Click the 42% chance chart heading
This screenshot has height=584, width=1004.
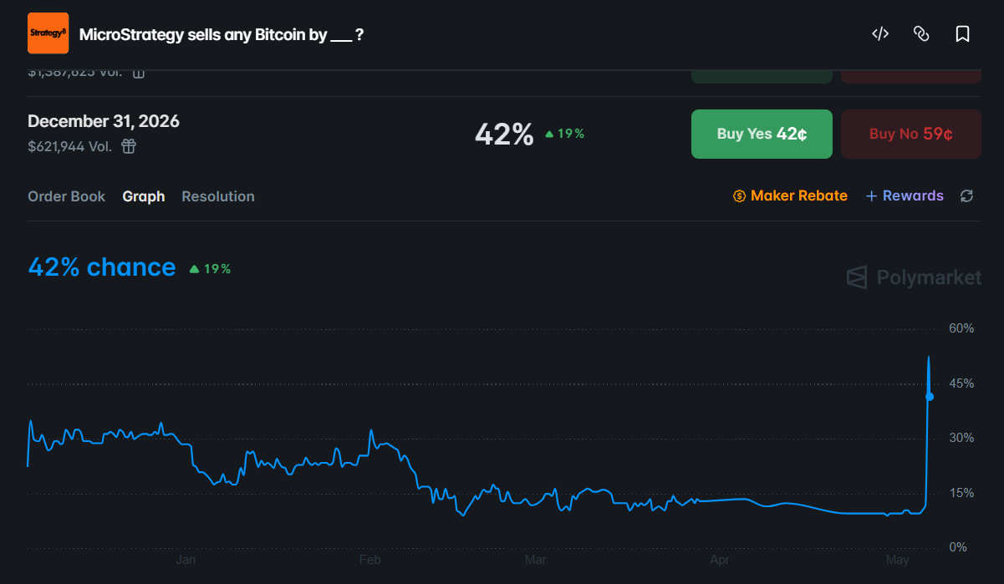(102, 267)
